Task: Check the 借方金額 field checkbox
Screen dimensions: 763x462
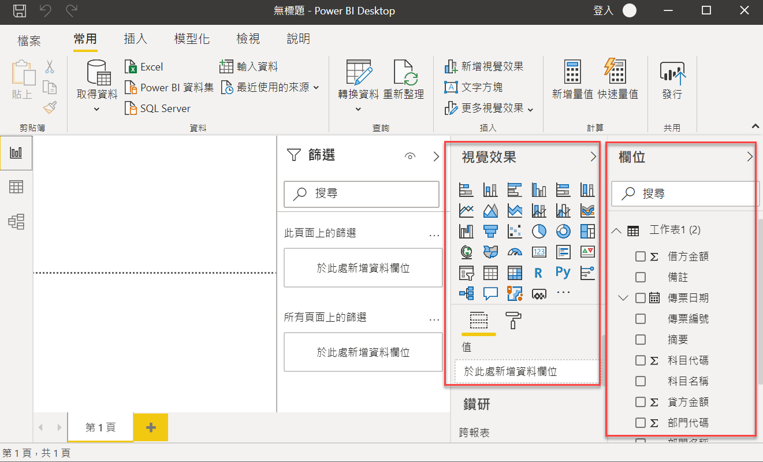Action: (x=640, y=256)
